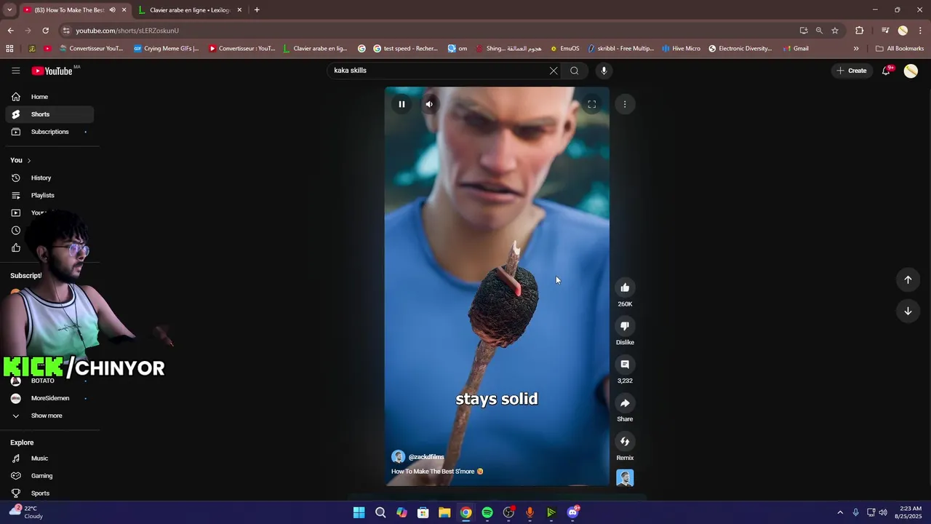Open the notifications bell
The width and height of the screenshot is (931, 524).
[887, 71]
